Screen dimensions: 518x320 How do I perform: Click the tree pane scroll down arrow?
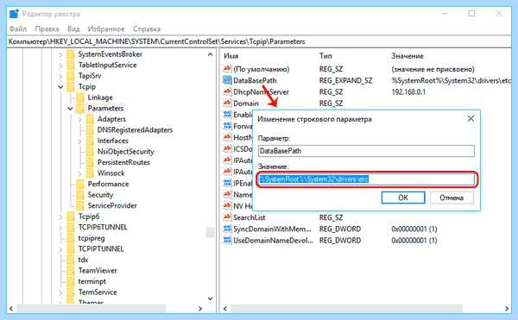[x=210, y=298]
